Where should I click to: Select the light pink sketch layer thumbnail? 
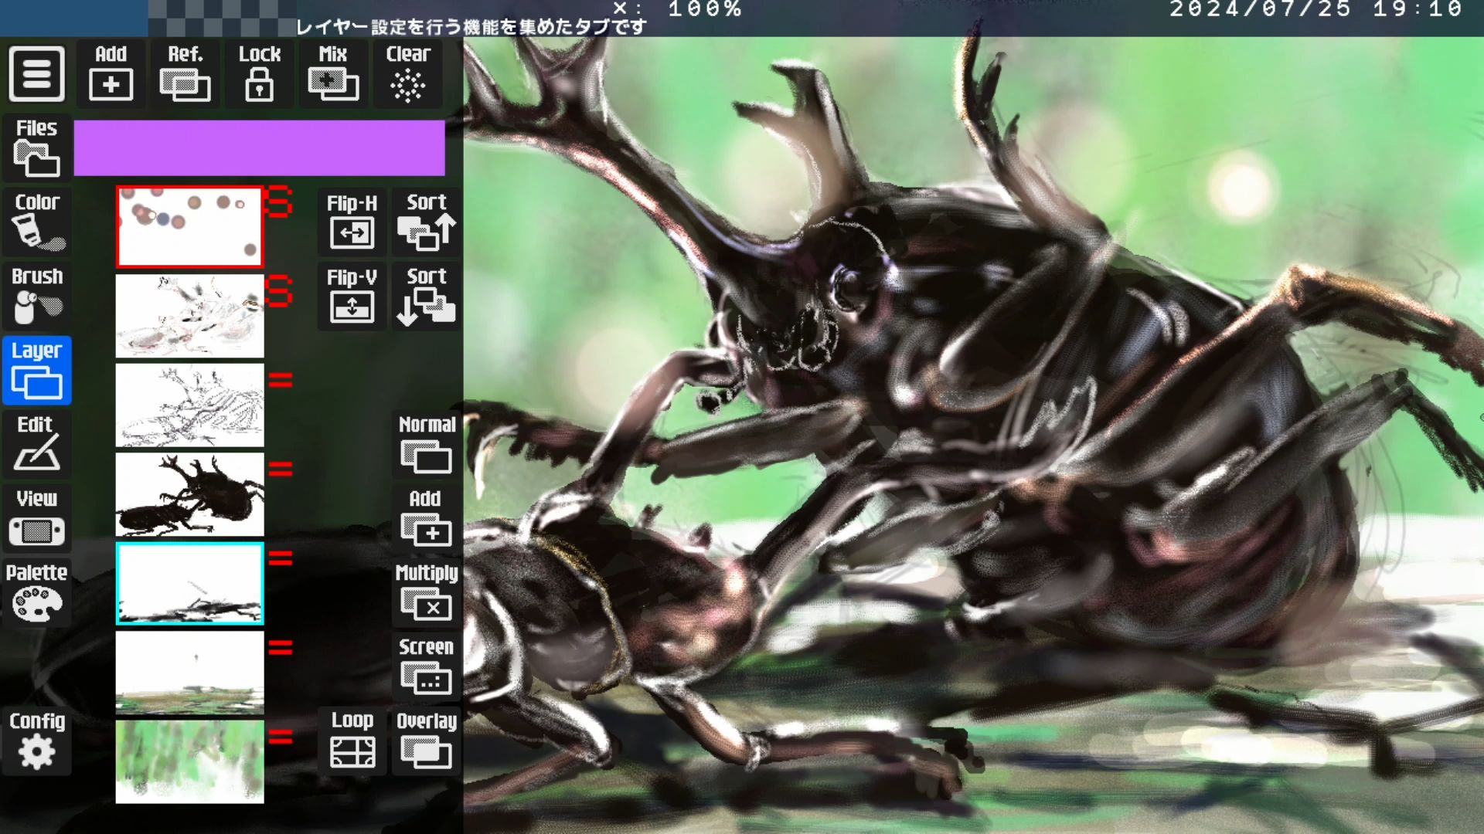pos(189,316)
